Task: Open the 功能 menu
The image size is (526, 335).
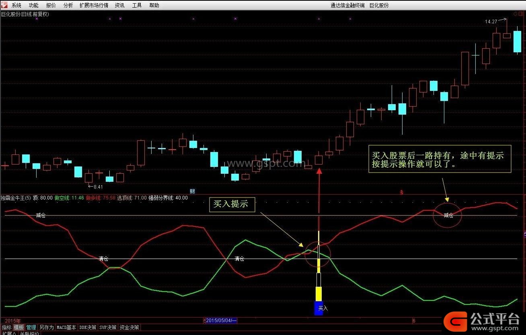Action: 34,5
